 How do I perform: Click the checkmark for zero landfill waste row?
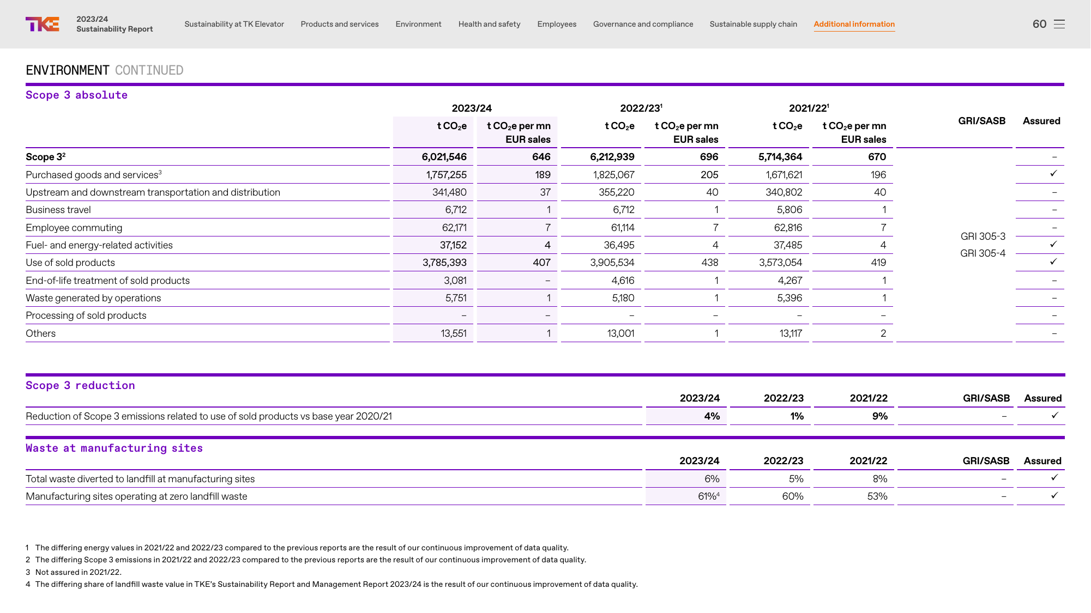pyautogui.click(x=1054, y=495)
